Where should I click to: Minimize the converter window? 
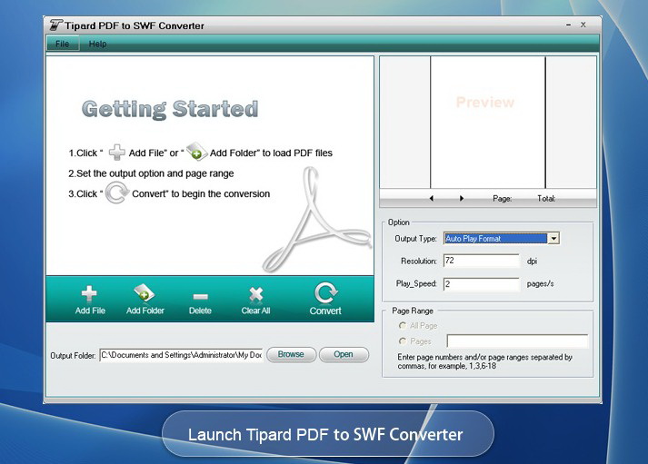coord(568,25)
